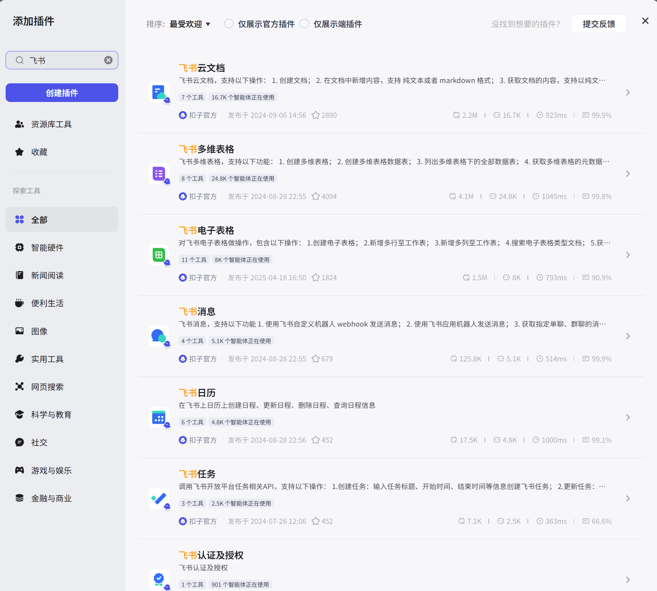Expand 飞书云文档 with its right chevron
657x591 pixels.
(x=628, y=92)
